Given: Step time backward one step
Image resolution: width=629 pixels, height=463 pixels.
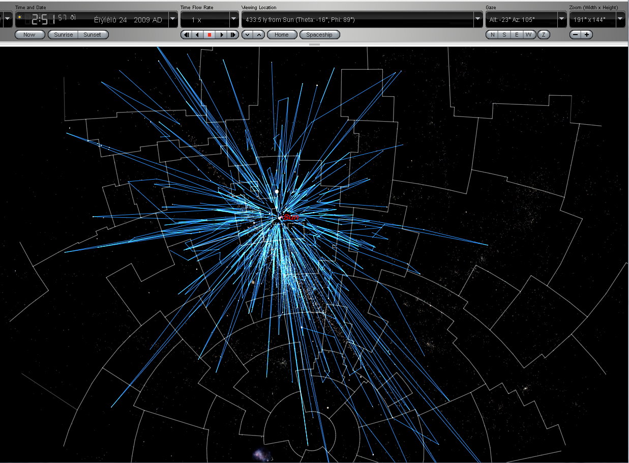Looking at the screenshot, I should (x=187, y=35).
